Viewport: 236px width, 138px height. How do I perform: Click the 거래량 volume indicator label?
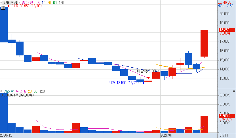pyautogui.click(x=9, y=91)
